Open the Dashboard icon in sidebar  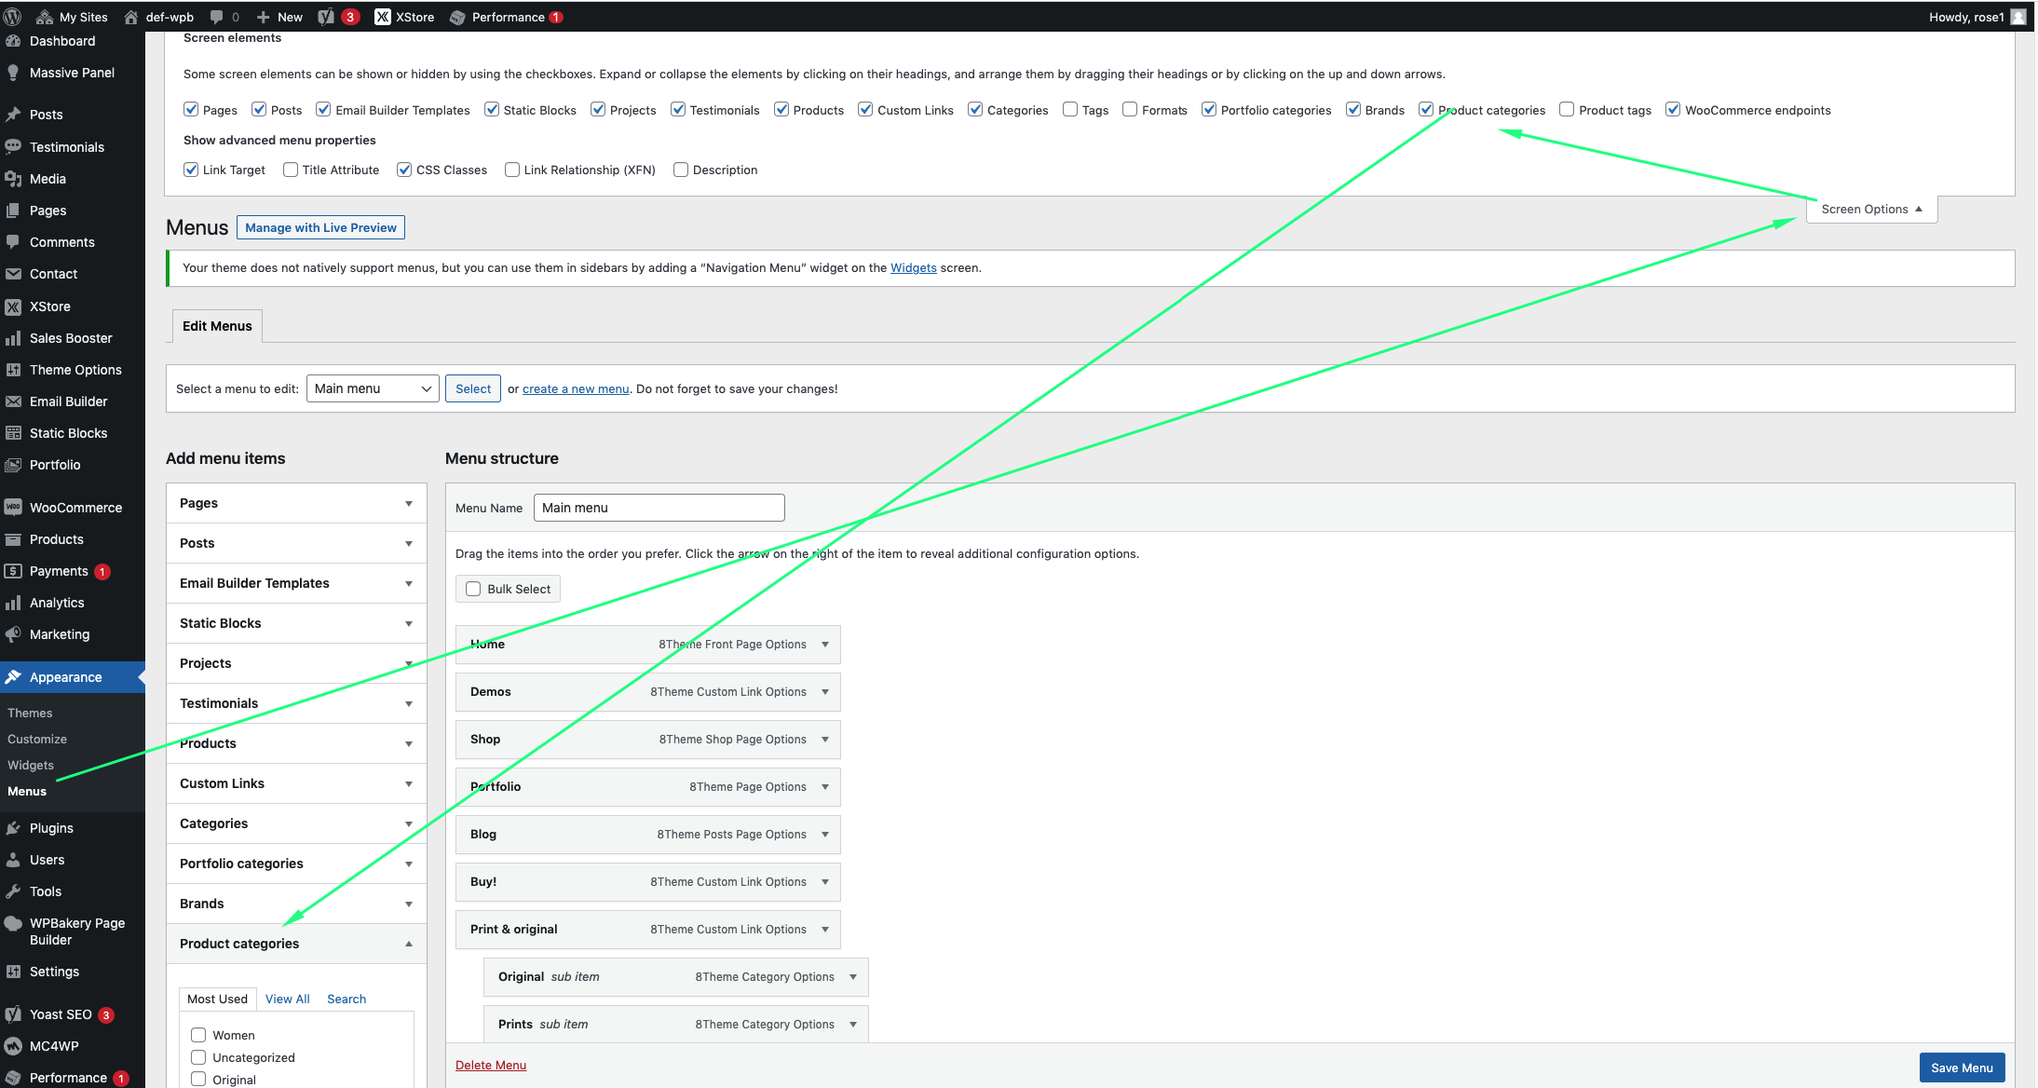(x=13, y=41)
